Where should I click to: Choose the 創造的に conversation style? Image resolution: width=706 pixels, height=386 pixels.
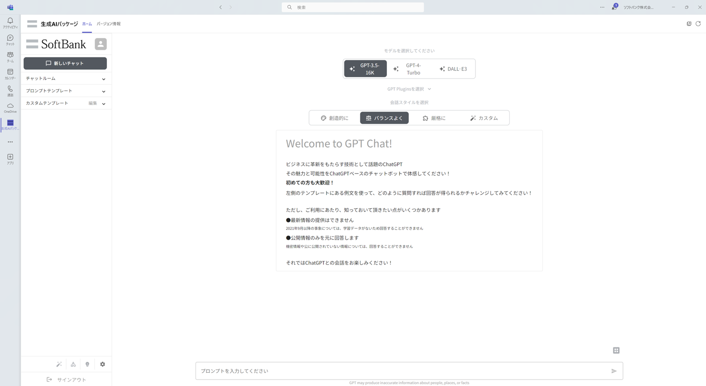(x=335, y=118)
